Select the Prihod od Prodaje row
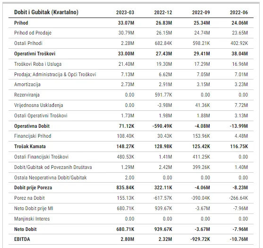 pyautogui.click(x=131, y=33)
